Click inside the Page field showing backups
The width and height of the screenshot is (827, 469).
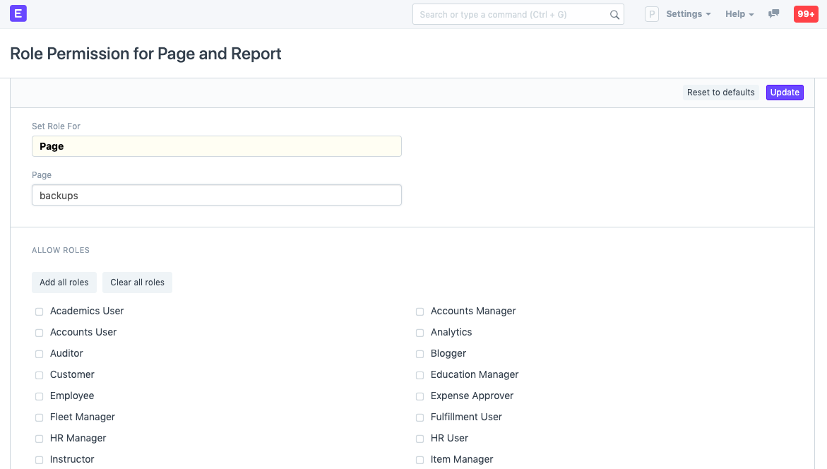point(216,195)
